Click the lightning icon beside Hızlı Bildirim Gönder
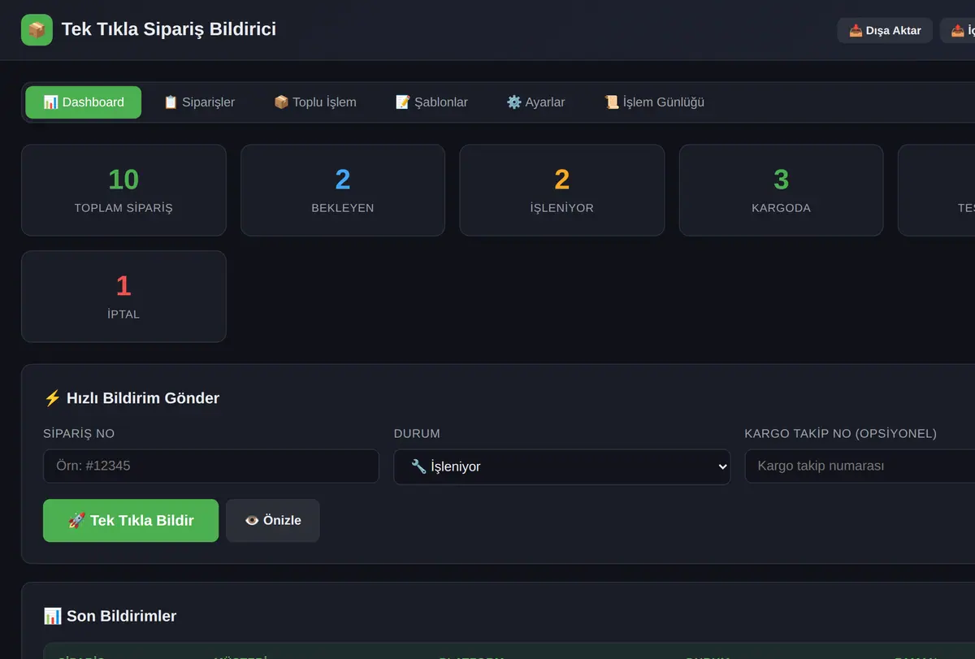Screen dimensions: 975x659 (52, 398)
